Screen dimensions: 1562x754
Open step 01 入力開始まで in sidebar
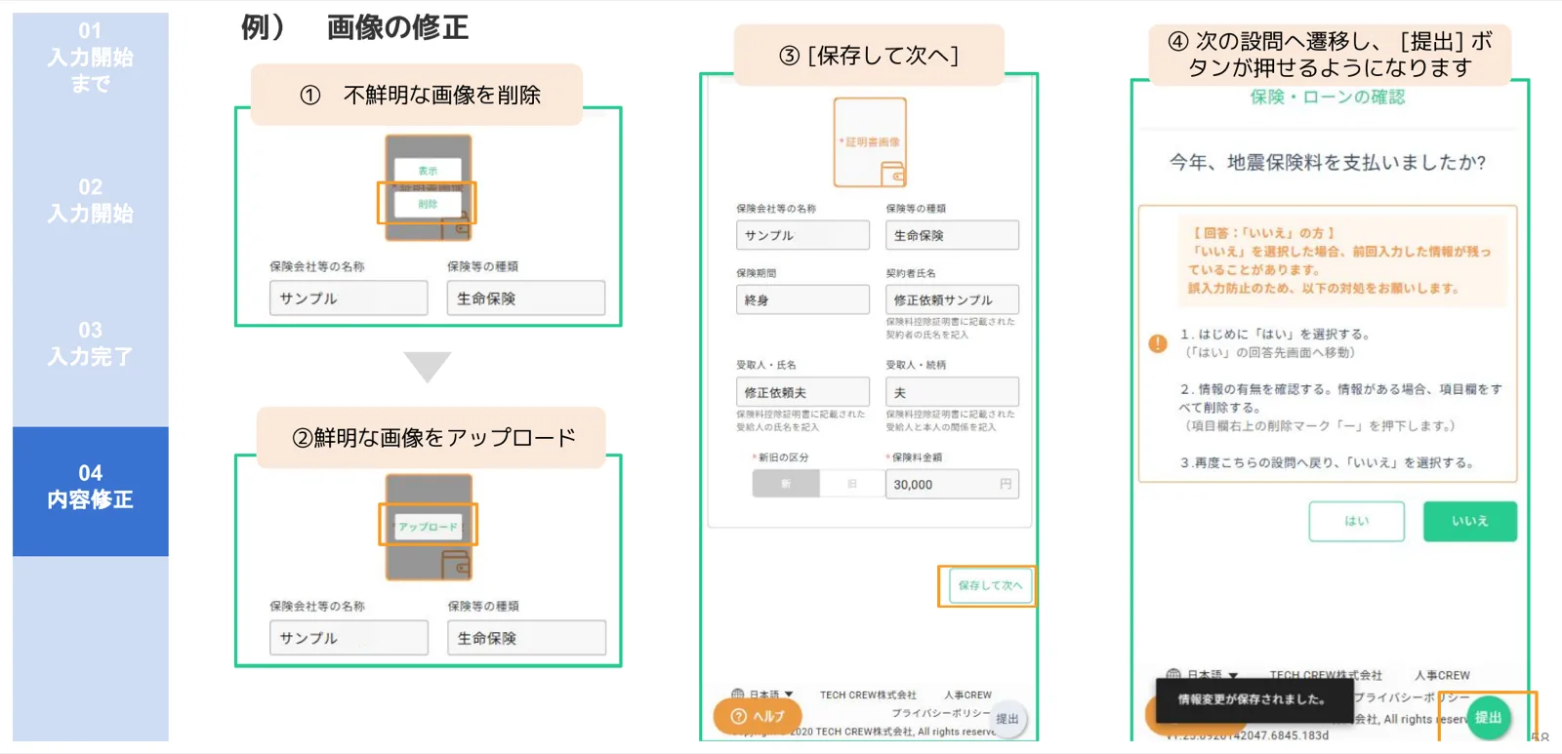click(90, 57)
